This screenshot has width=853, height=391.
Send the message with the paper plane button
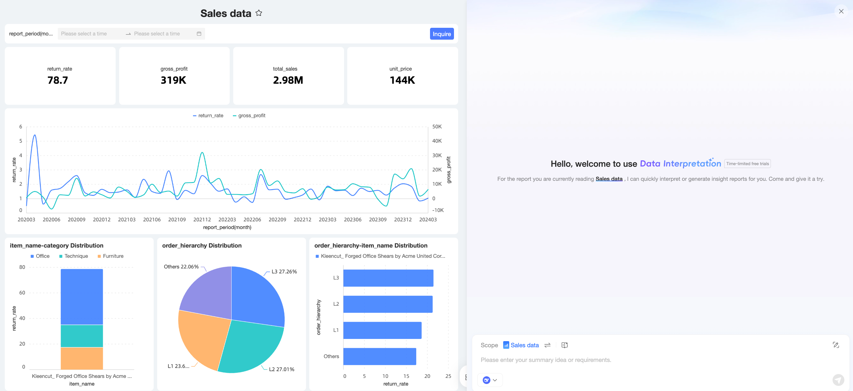tap(838, 380)
